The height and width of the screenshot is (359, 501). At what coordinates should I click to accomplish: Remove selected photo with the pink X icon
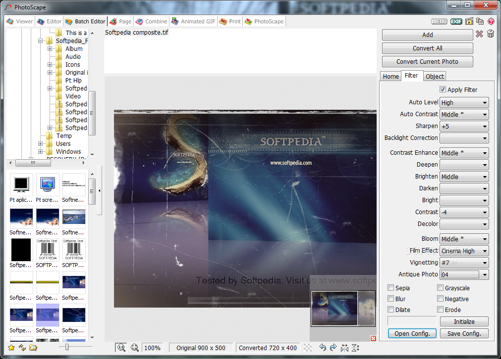click(479, 34)
